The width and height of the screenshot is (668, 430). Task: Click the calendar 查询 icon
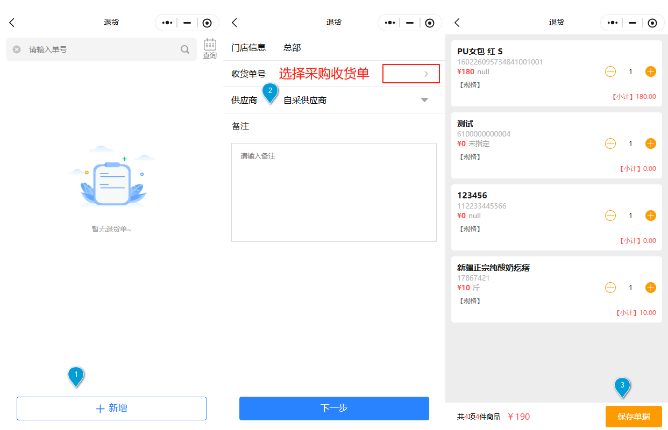tap(209, 48)
